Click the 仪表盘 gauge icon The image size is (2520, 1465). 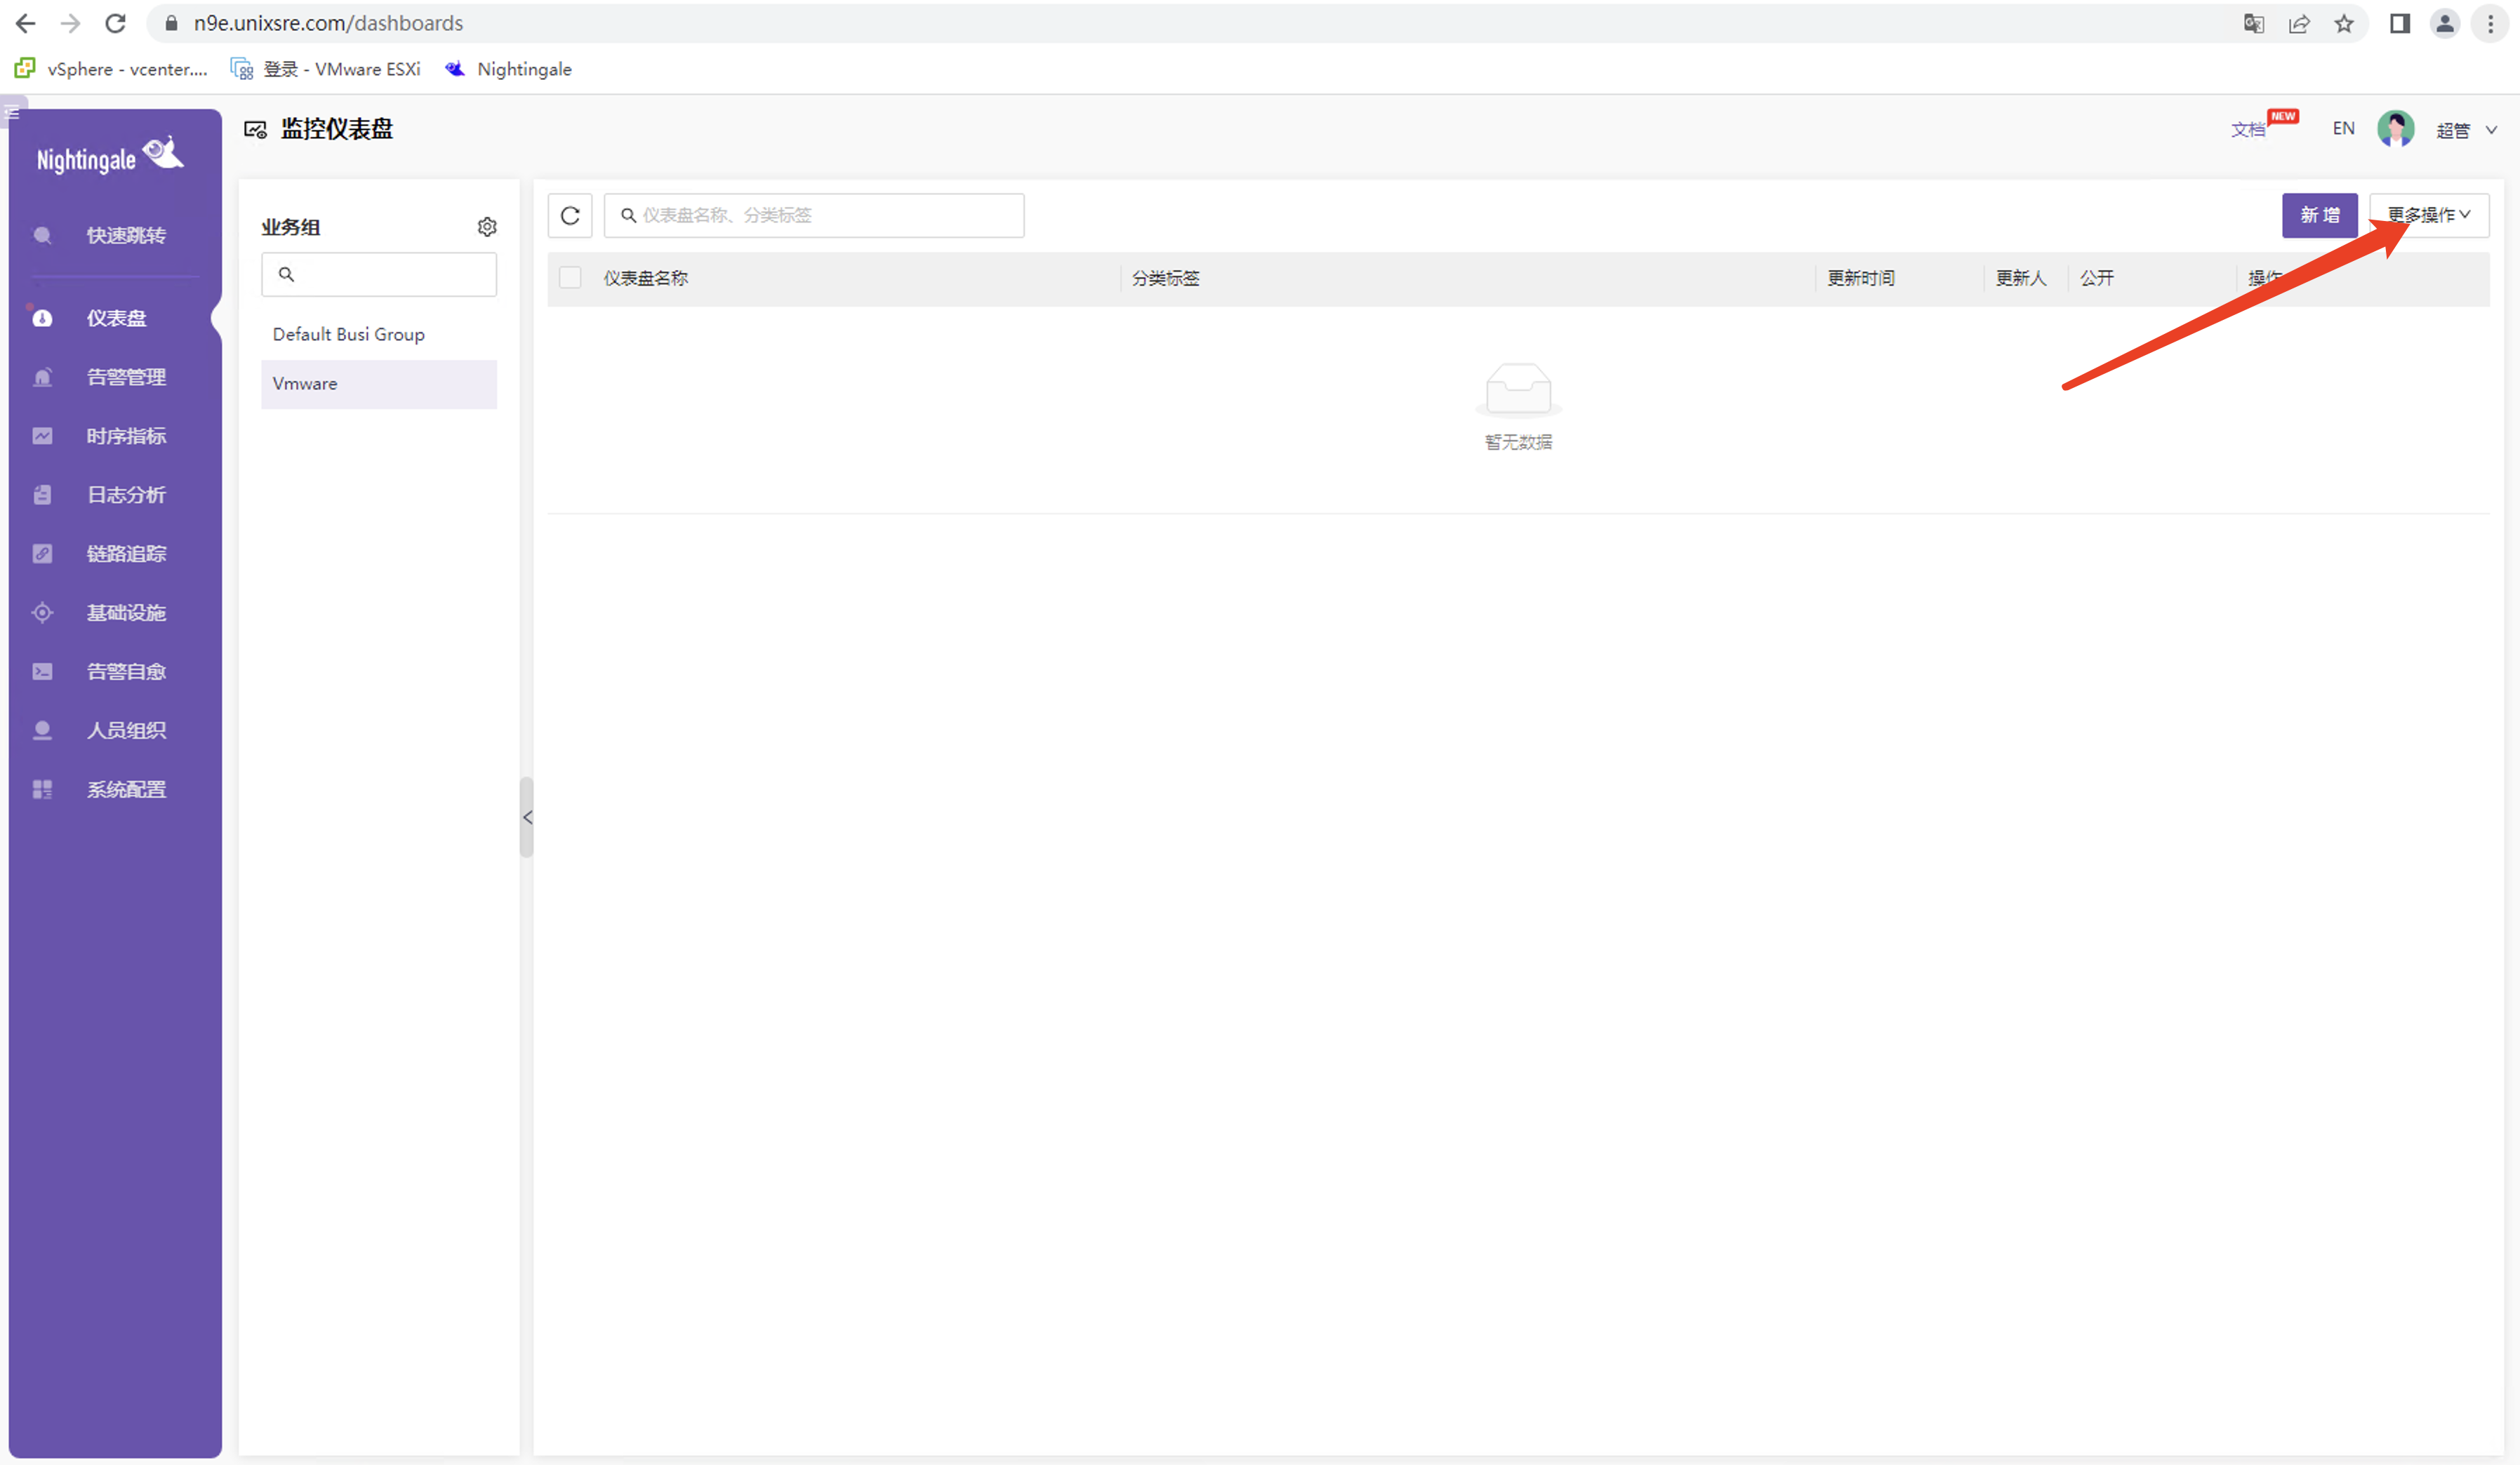click(x=42, y=318)
